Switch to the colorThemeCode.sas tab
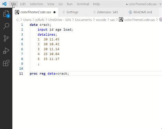This screenshot has width=162, height=129. pos(35,12)
